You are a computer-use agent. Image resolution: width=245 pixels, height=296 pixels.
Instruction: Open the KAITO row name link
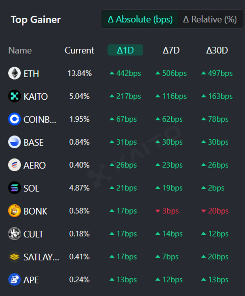(x=36, y=97)
